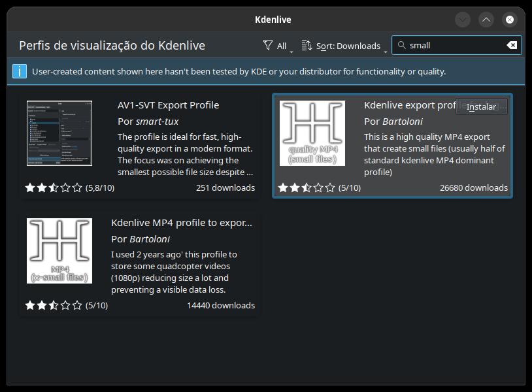
Task: Click the '26680 downloads' text
Action: pyautogui.click(x=474, y=188)
